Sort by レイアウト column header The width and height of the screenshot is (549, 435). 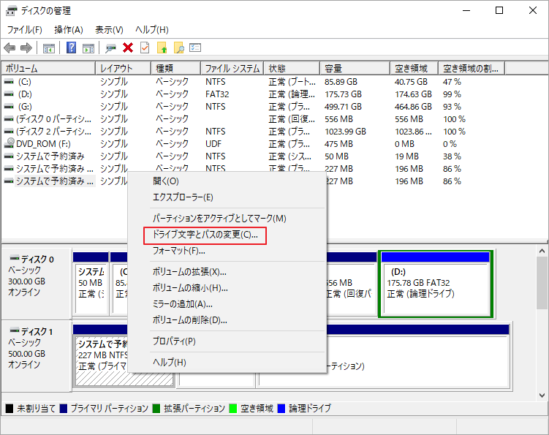click(124, 68)
